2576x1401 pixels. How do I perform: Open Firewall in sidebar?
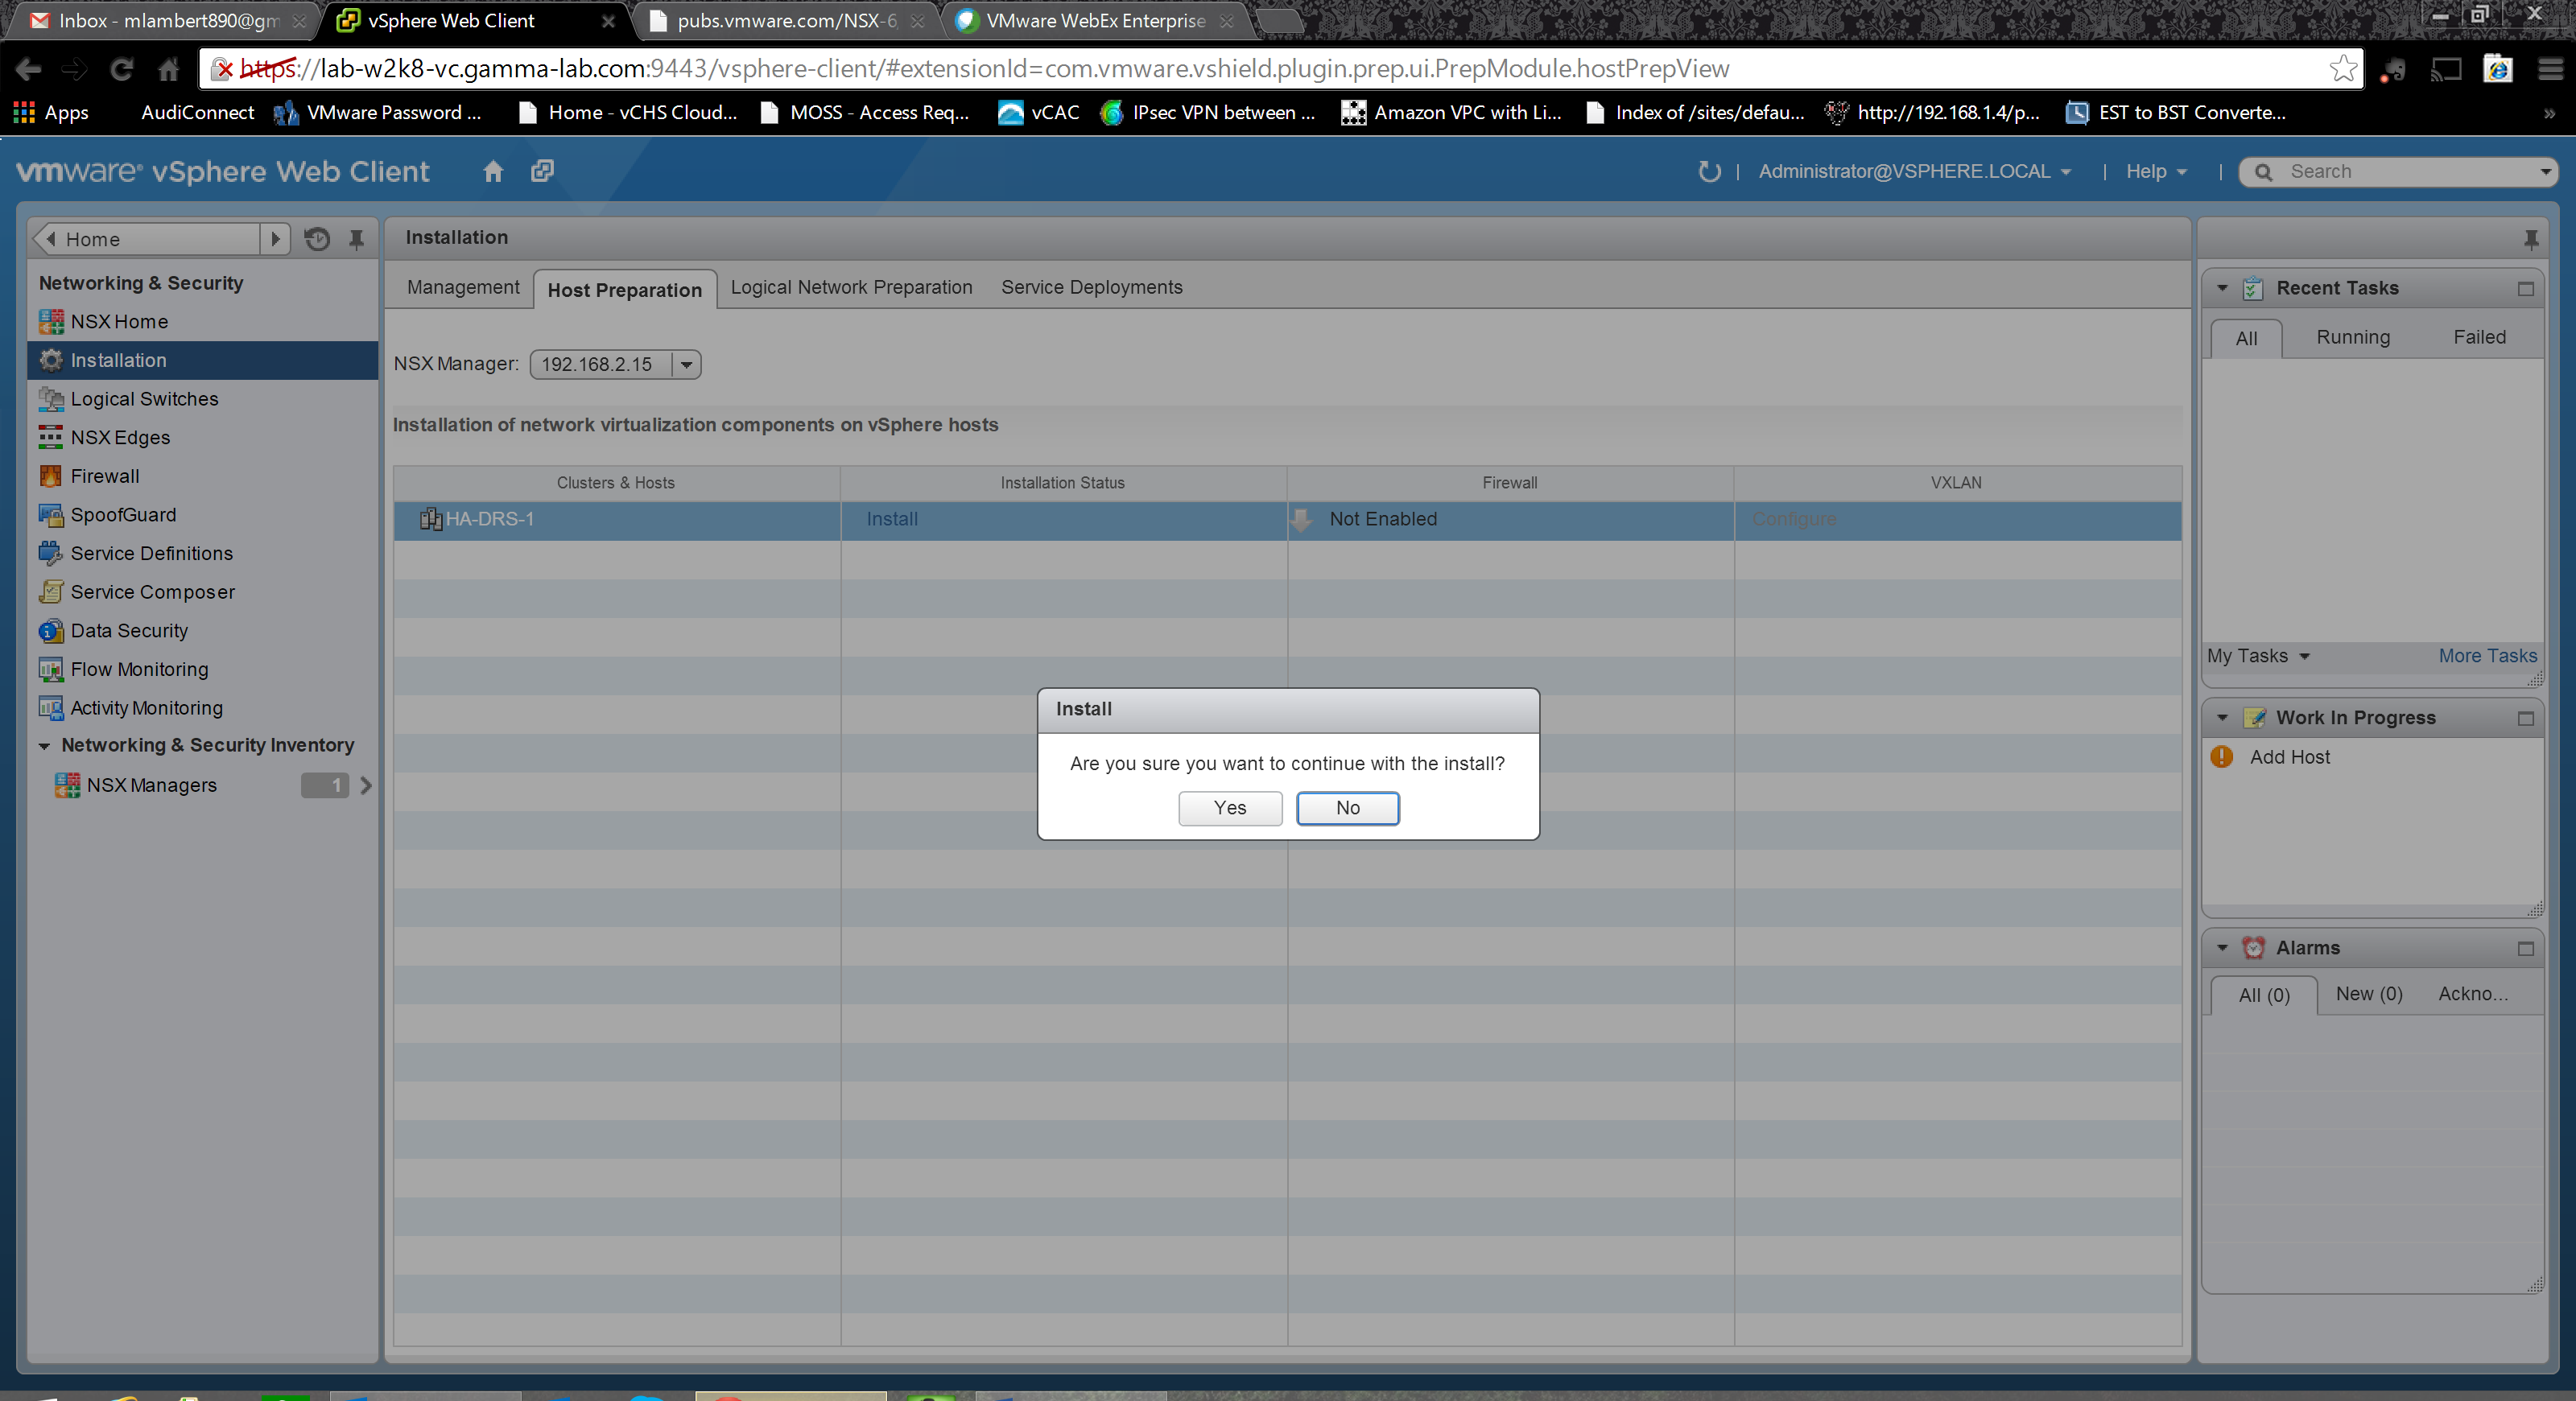[104, 476]
